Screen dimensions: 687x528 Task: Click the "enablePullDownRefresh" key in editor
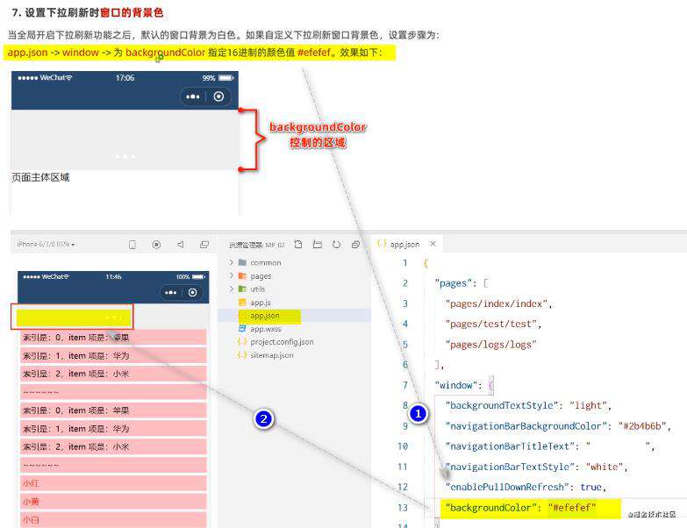click(507, 487)
